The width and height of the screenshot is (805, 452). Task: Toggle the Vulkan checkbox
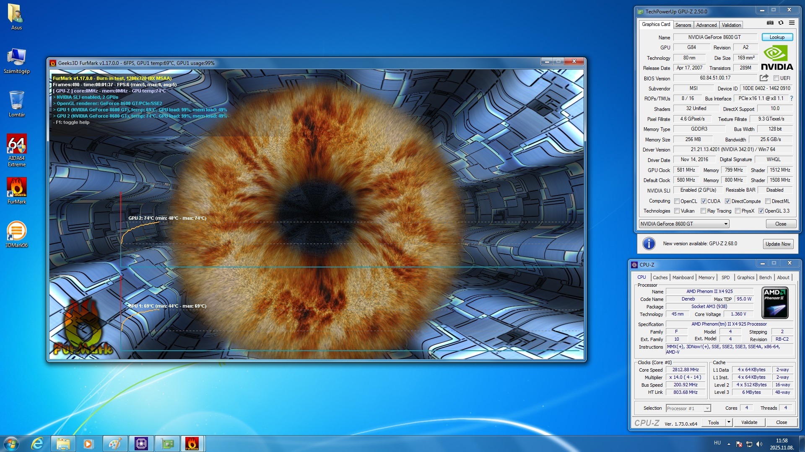coord(677,211)
